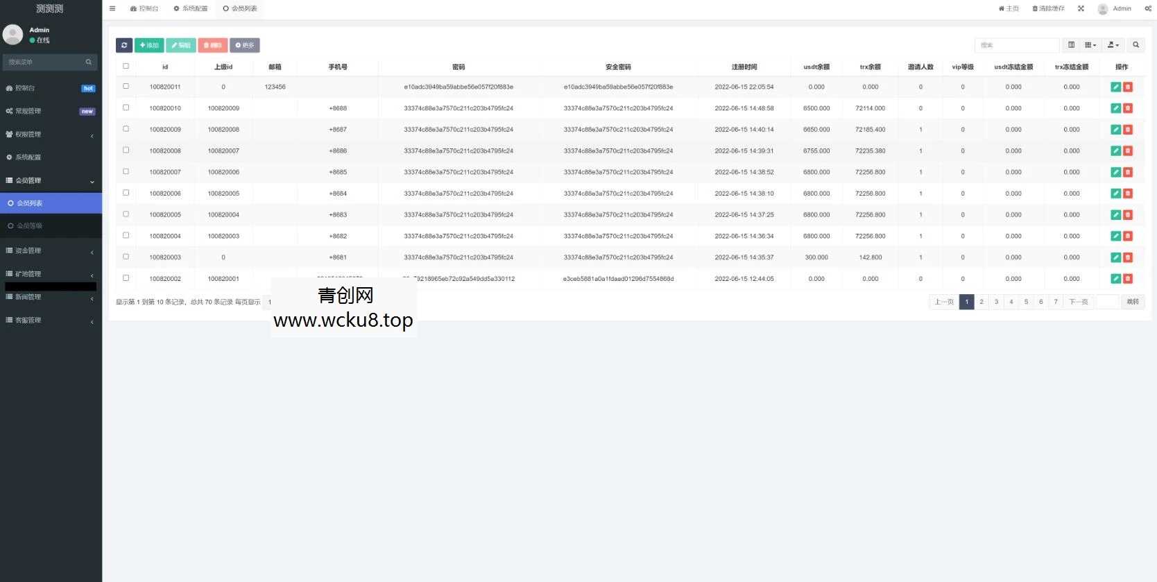The image size is (1157, 582).
Task: Open 常规管理 in the sidebar
Action: (51, 111)
